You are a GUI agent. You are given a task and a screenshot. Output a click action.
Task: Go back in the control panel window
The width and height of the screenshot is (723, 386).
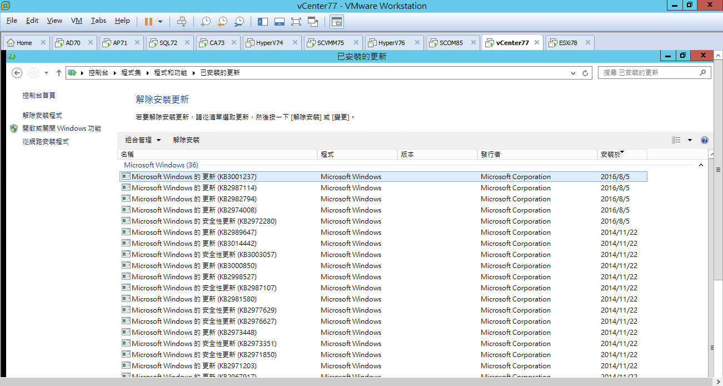click(x=17, y=73)
